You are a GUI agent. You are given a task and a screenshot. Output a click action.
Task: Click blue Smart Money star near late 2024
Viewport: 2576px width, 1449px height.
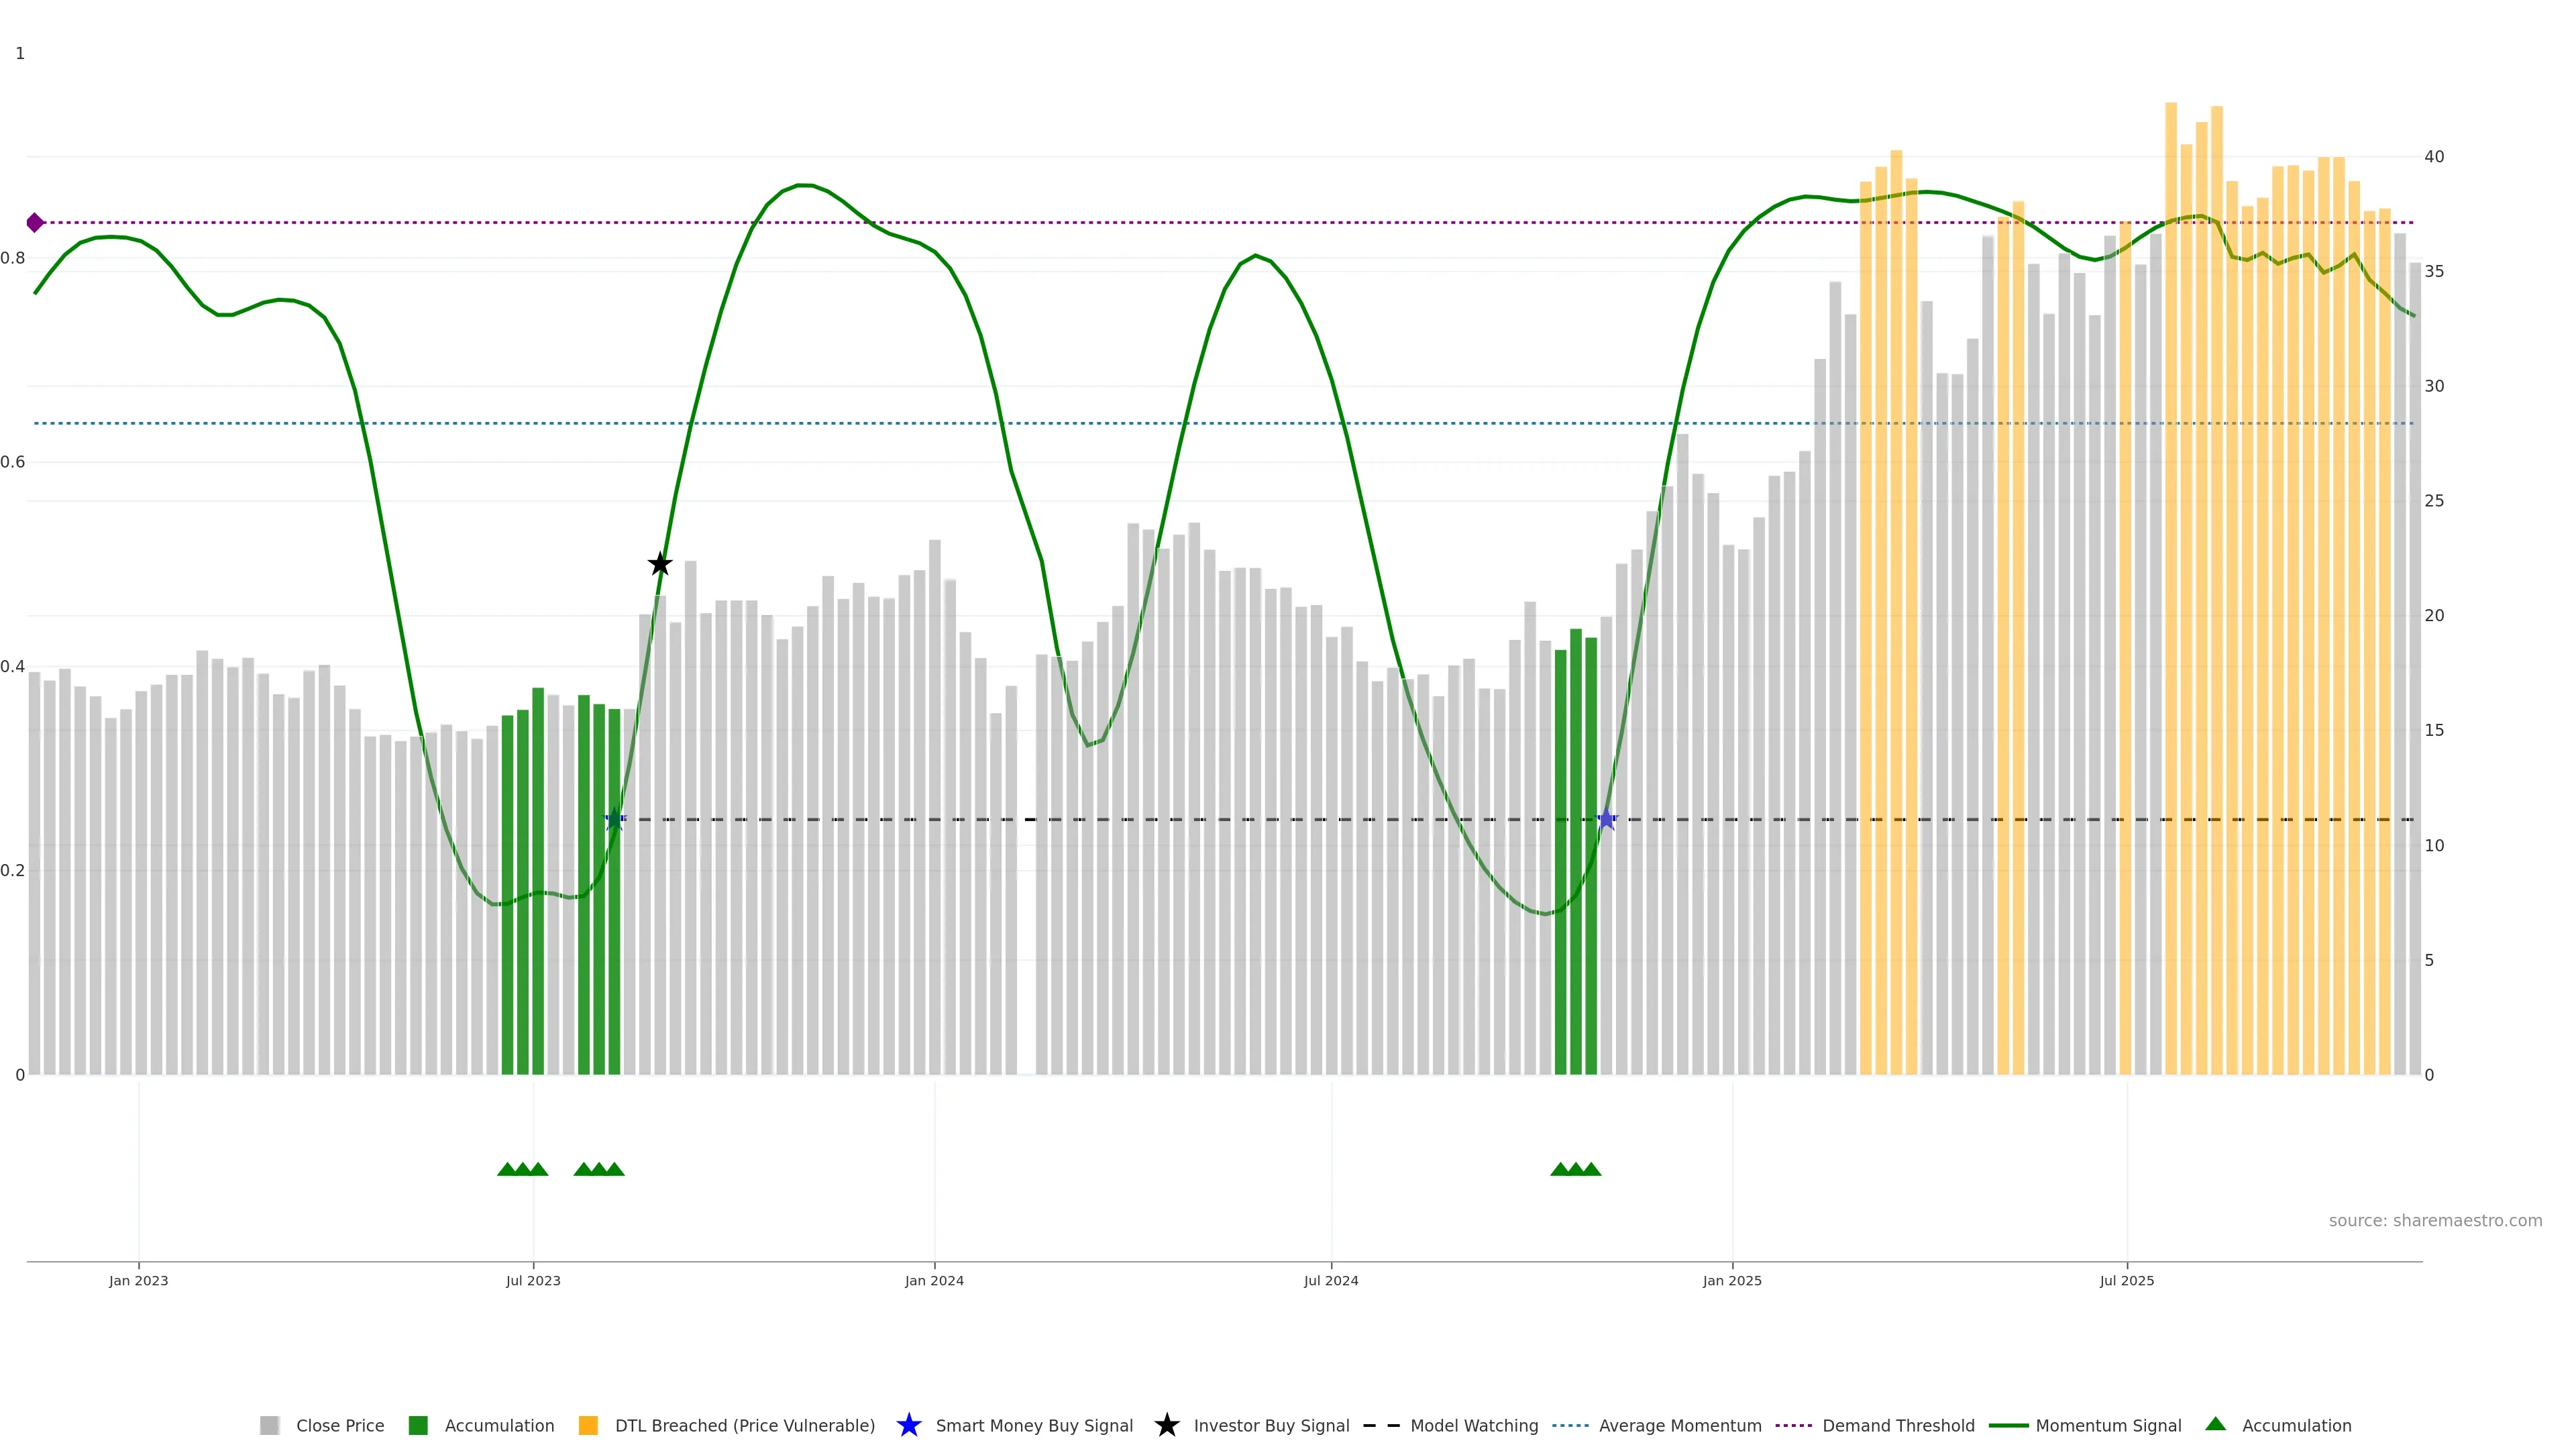[x=1606, y=820]
